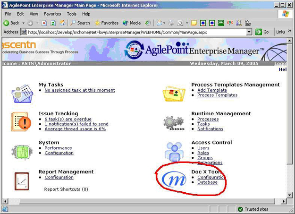Click the Stop loading toolbar icon

pyautogui.click(x=44, y=23)
